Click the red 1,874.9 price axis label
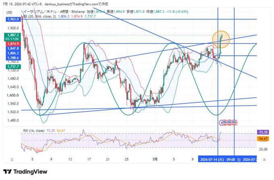Screen dimensions: 274x180 click(x=13, y=44)
